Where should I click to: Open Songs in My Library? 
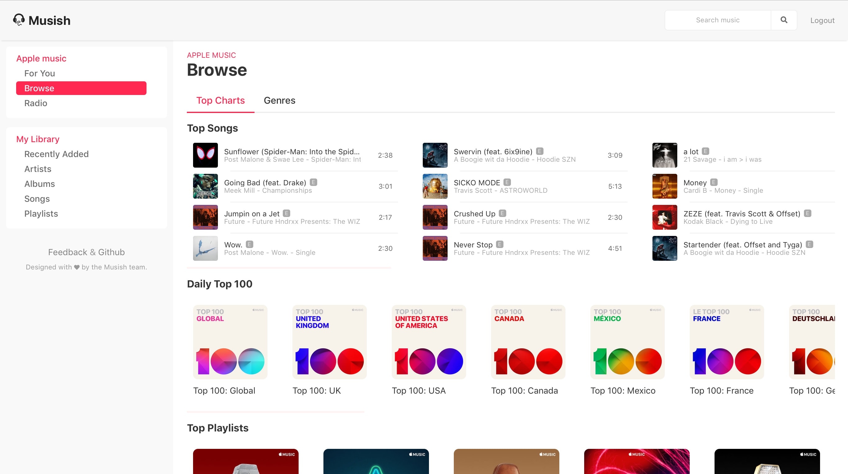tap(37, 199)
